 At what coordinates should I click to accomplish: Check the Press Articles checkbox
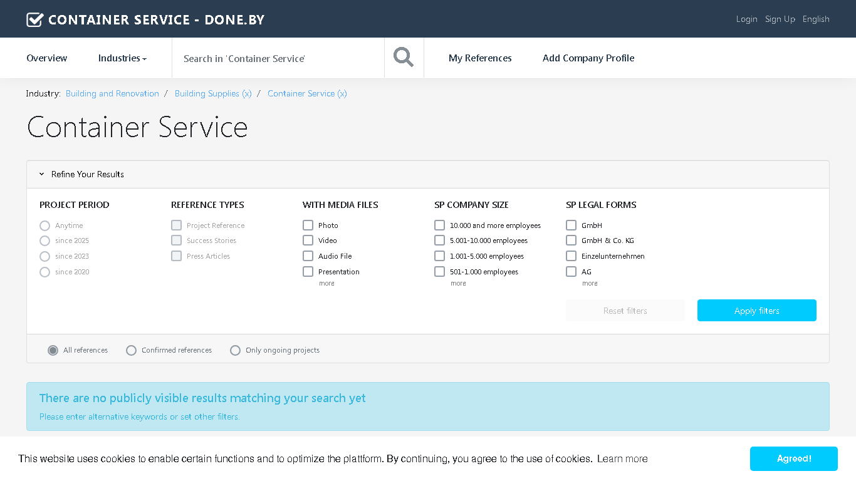pos(176,256)
